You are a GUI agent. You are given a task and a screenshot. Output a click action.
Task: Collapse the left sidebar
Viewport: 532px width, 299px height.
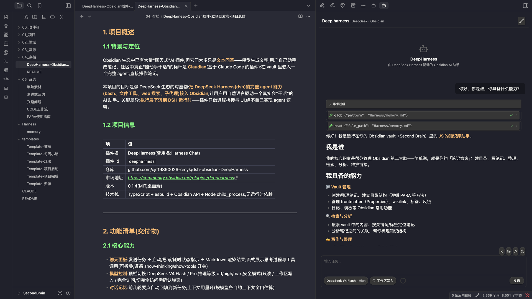coord(68,6)
